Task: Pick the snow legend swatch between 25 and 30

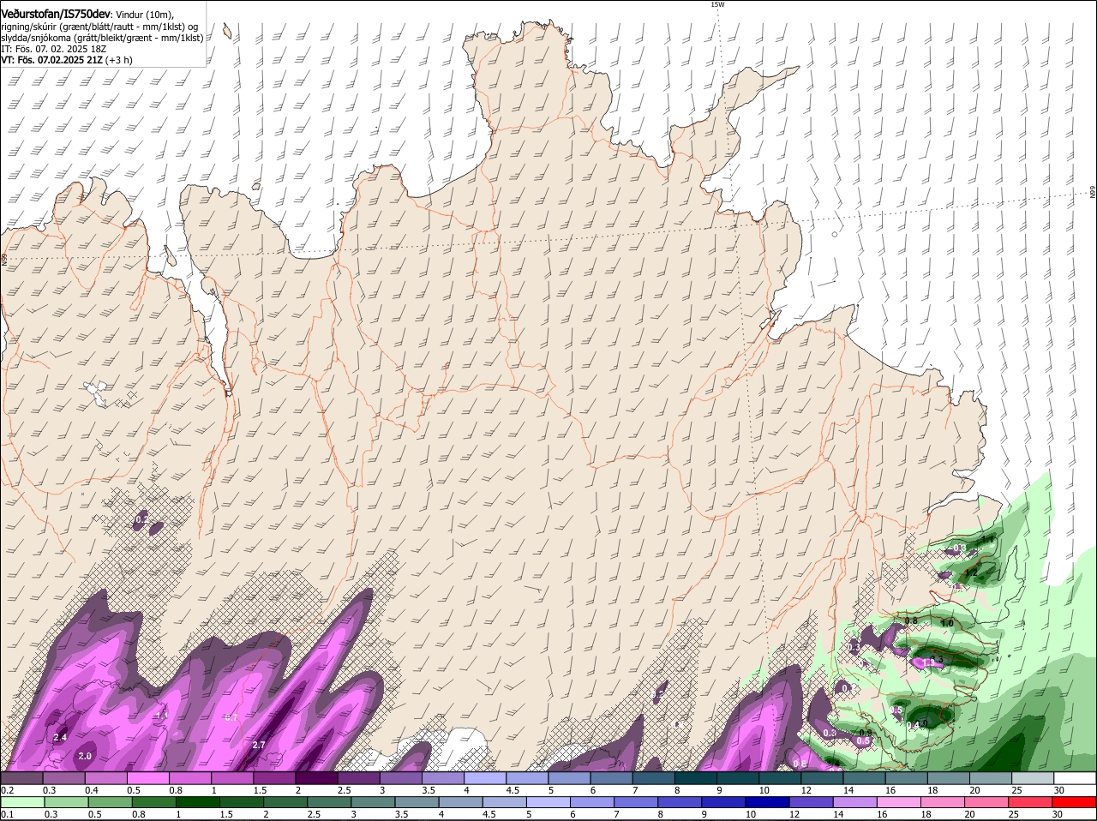Action: pyautogui.click(x=1033, y=778)
